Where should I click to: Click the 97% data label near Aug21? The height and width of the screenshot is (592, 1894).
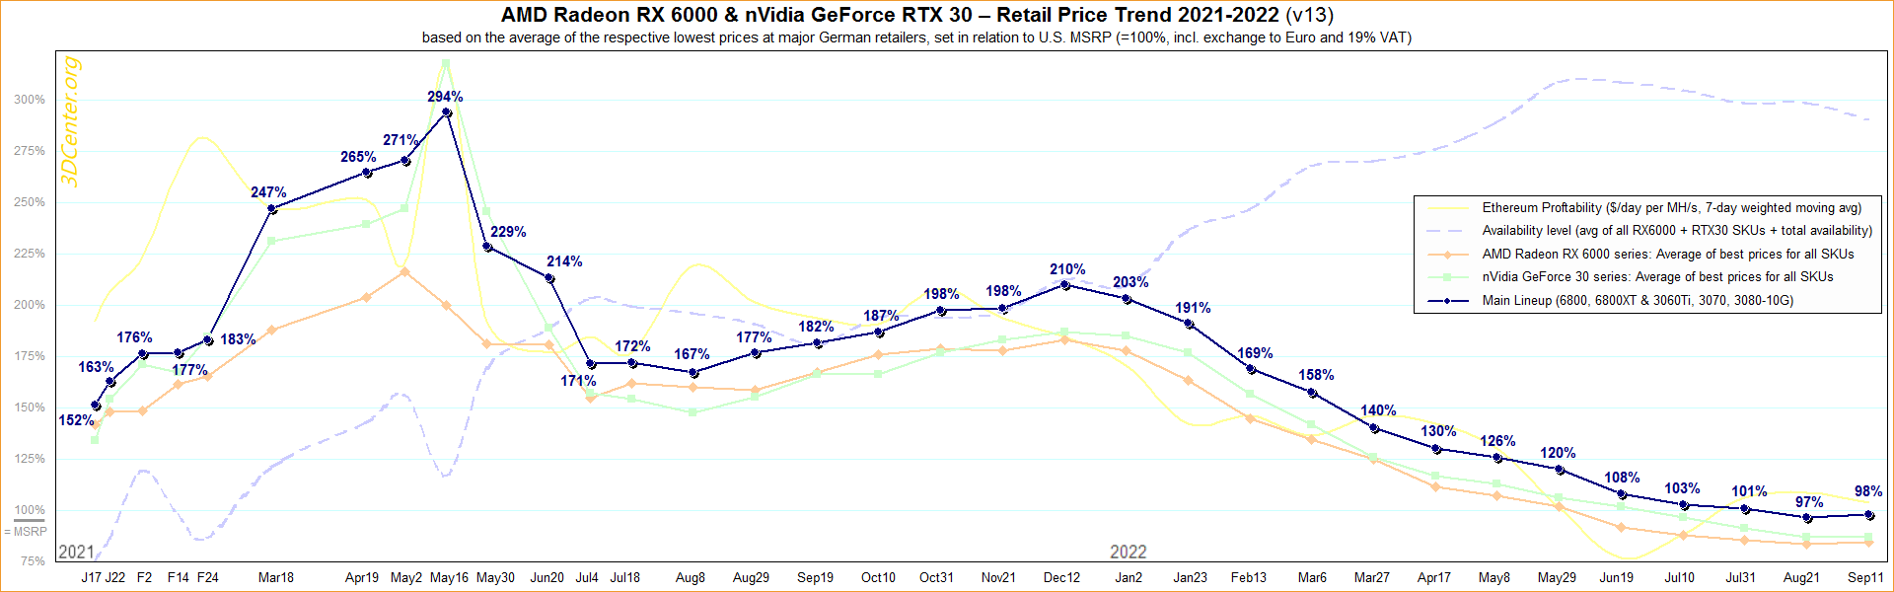coord(1808,502)
